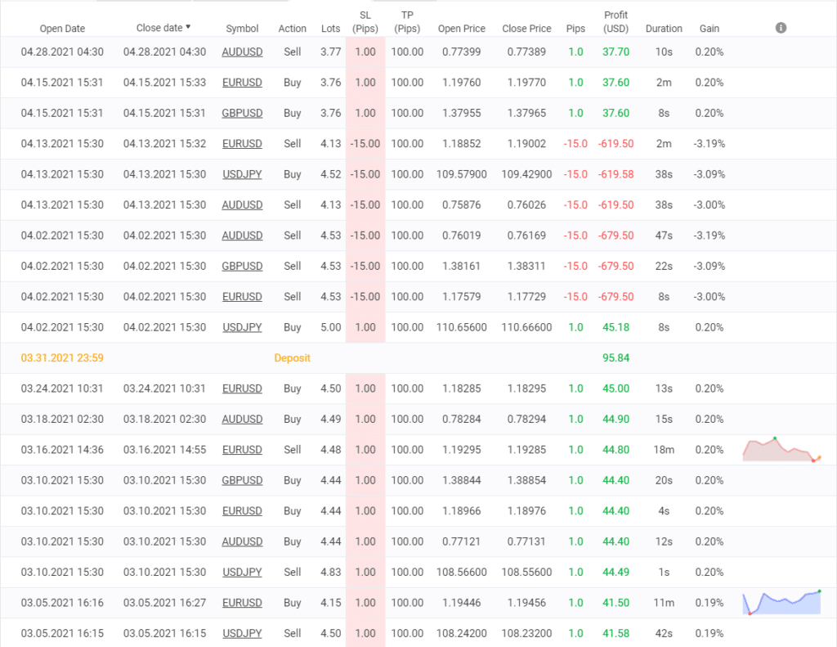Viewport: 837px width, 647px height.
Task: Sort the table by Open Date column
Action: [62, 29]
